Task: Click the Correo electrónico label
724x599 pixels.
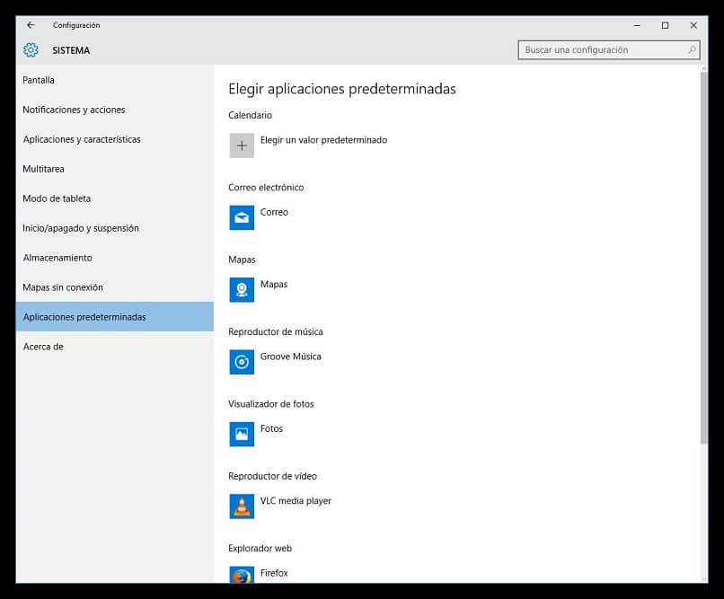Action: (x=266, y=188)
